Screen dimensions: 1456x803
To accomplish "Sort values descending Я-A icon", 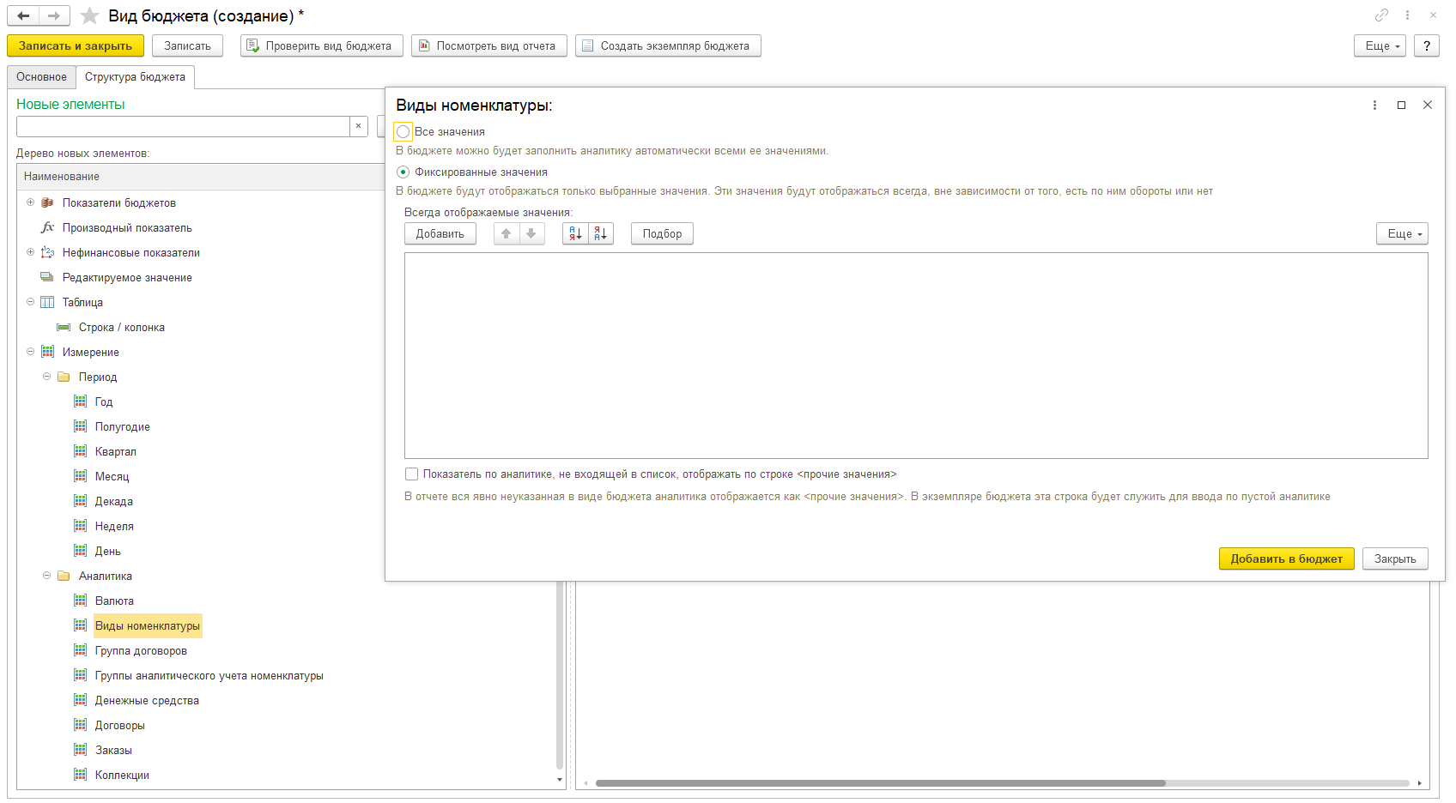I will coord(601,233).
